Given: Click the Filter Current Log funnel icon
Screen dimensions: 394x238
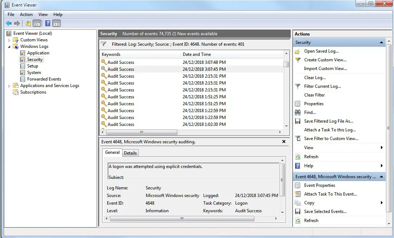Looking at the screenshot, I should (x=298, y=86).
